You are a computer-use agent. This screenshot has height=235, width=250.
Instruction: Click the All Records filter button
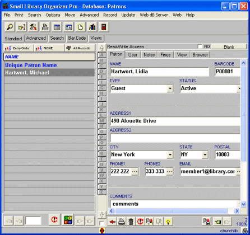(x=80, y=48)
